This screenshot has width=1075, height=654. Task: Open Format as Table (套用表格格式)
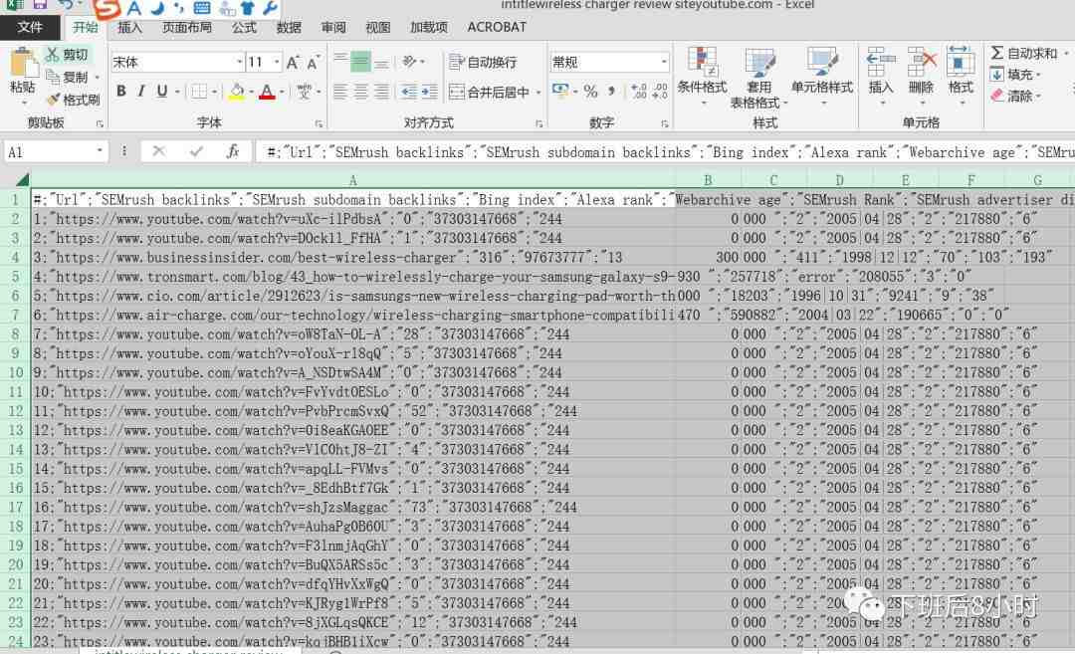tap(758, 79)
